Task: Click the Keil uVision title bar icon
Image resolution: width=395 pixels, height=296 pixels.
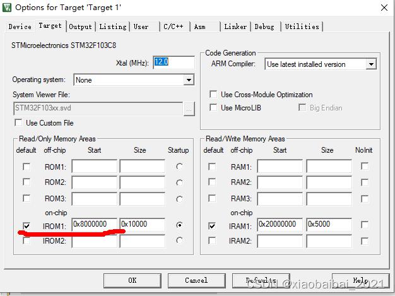Action: [7, 8]
